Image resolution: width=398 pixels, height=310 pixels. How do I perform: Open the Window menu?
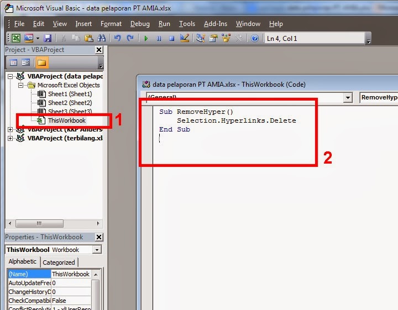(x=248, y=24)
